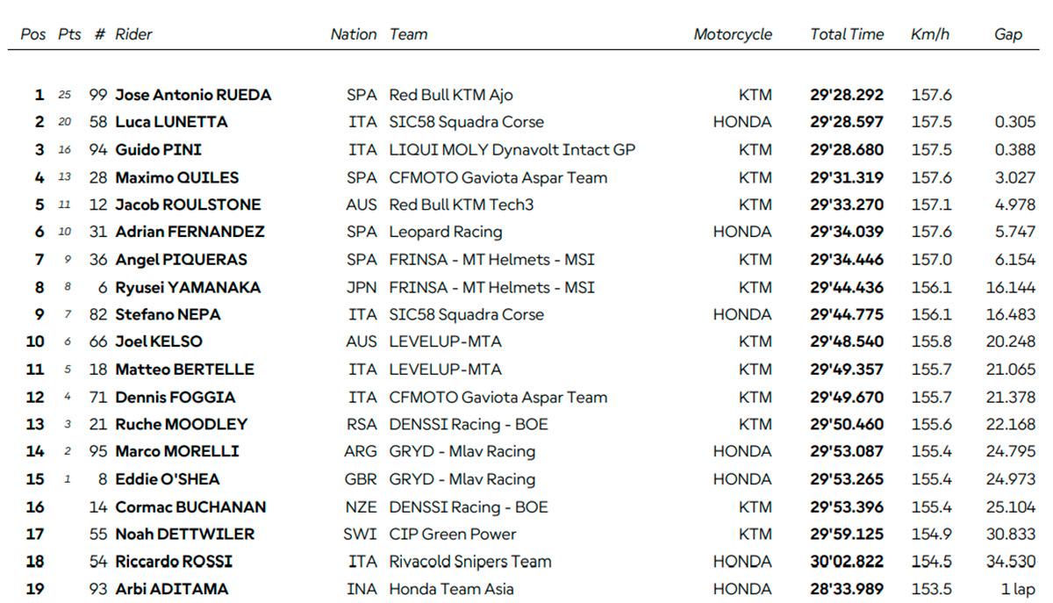Click the Team column header

coord(408,34)
